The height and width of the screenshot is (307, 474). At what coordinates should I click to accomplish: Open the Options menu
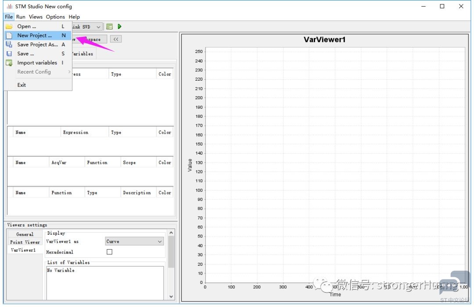[55, 17]
